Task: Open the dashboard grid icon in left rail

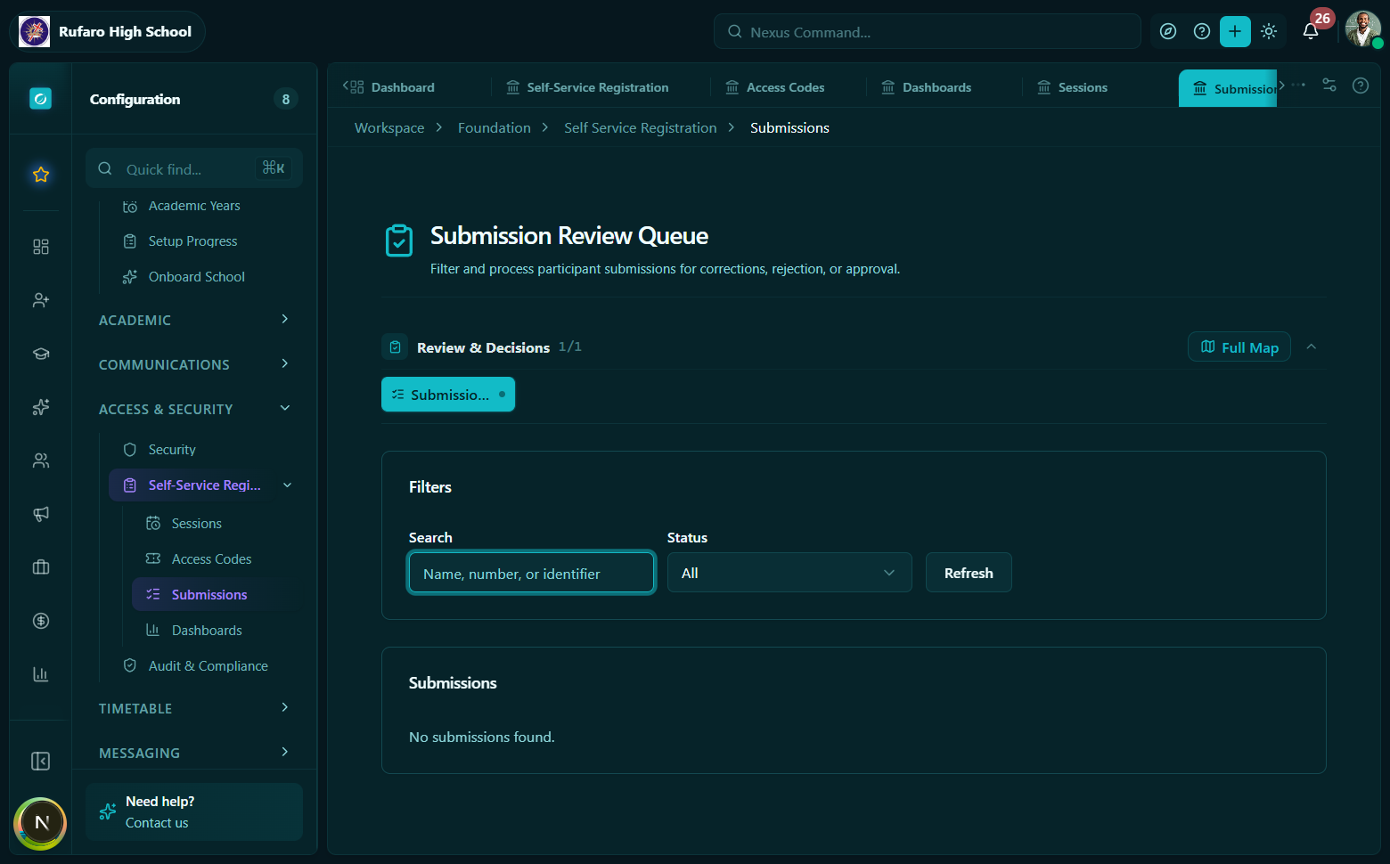Action: [41, 247]
